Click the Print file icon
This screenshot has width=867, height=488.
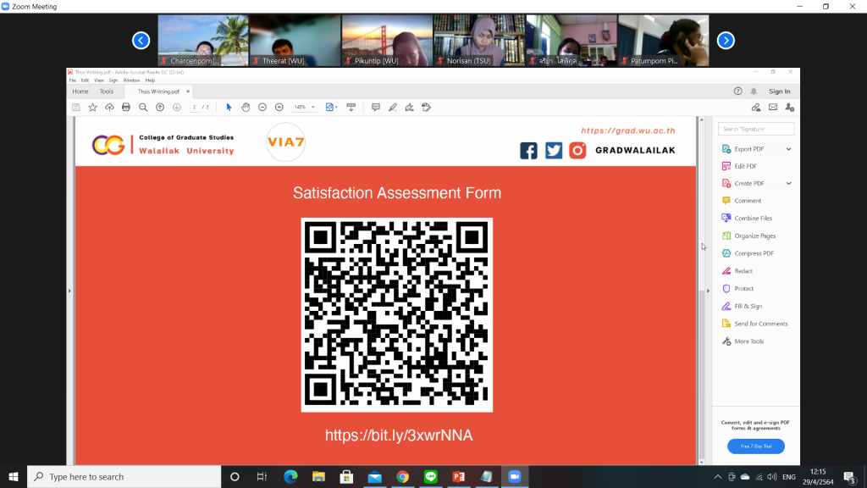[x=126, y=108]
